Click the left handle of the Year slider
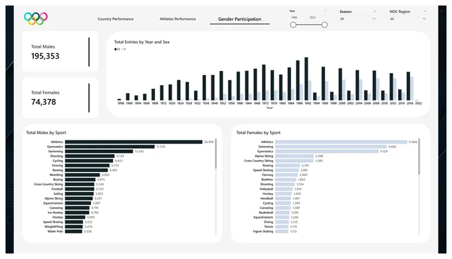 pos(293,25)
